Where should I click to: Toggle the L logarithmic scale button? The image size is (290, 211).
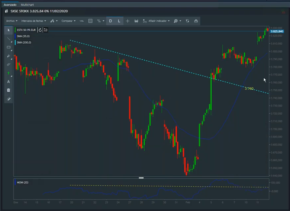point(119,21)
